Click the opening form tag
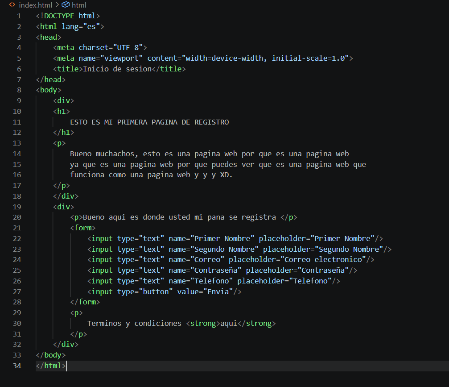449x387 pixels. 83,228
